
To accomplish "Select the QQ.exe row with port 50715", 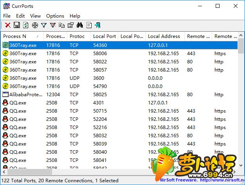I will click(120, 111).
